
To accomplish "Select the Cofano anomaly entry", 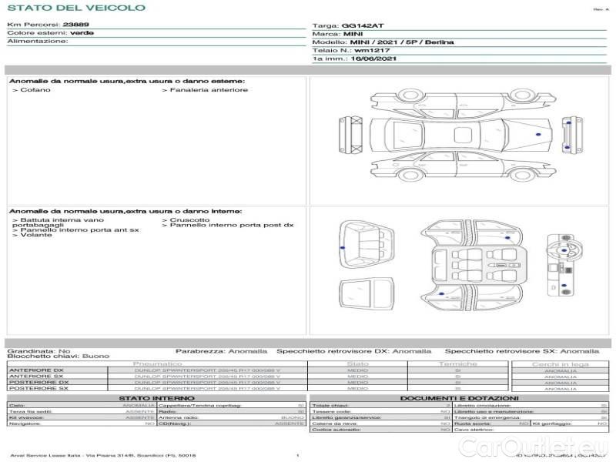I will [33, 90].
